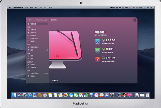Open iTunes music icon in the Dock
This screenshot has width=161, height=108.
(x=96, y=95)
